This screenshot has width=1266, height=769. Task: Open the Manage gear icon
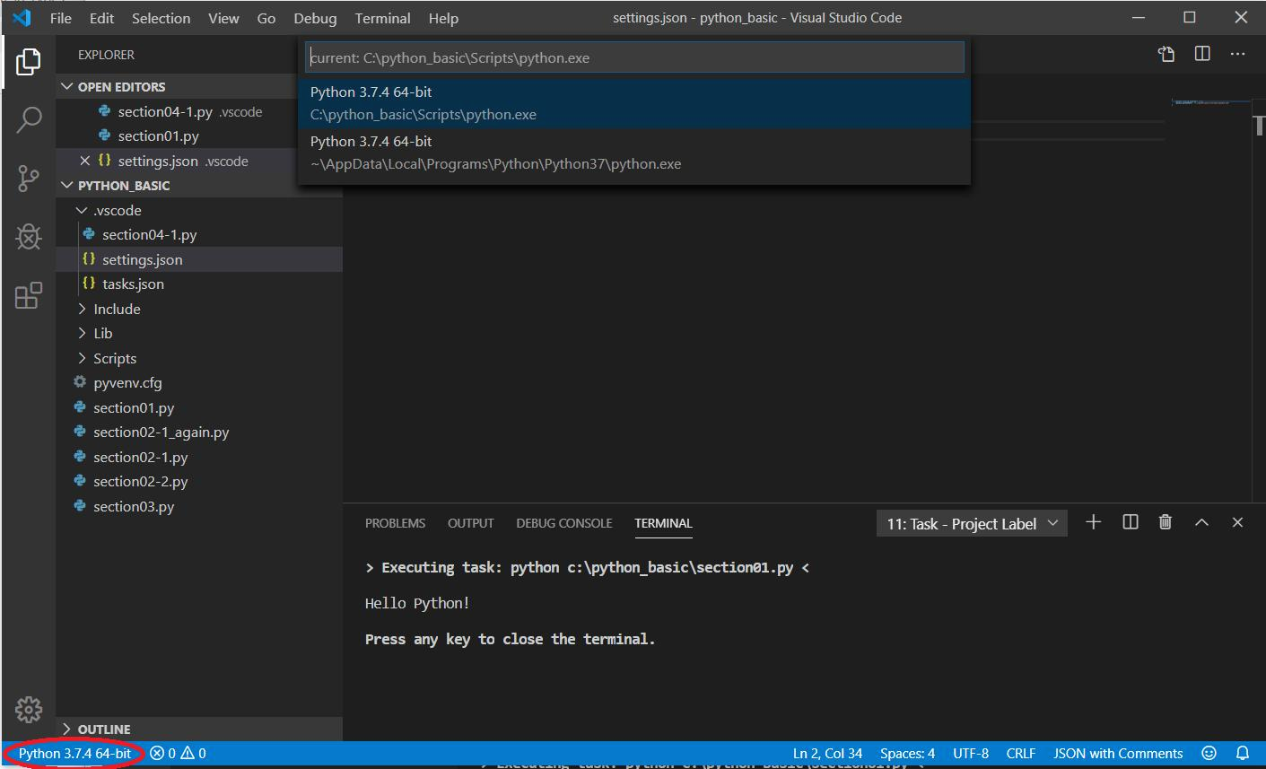click(x=29, y=709)
